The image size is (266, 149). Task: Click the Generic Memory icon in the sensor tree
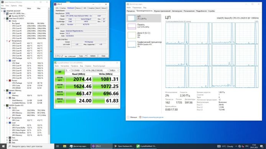click(x=7, y=91)
